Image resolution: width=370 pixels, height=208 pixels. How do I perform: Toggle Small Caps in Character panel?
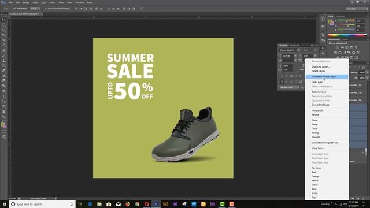click(295, 76)
